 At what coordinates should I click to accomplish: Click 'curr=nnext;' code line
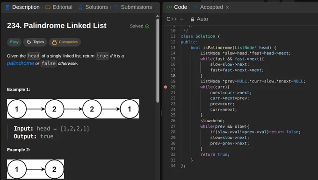click(x=223, y=110)
